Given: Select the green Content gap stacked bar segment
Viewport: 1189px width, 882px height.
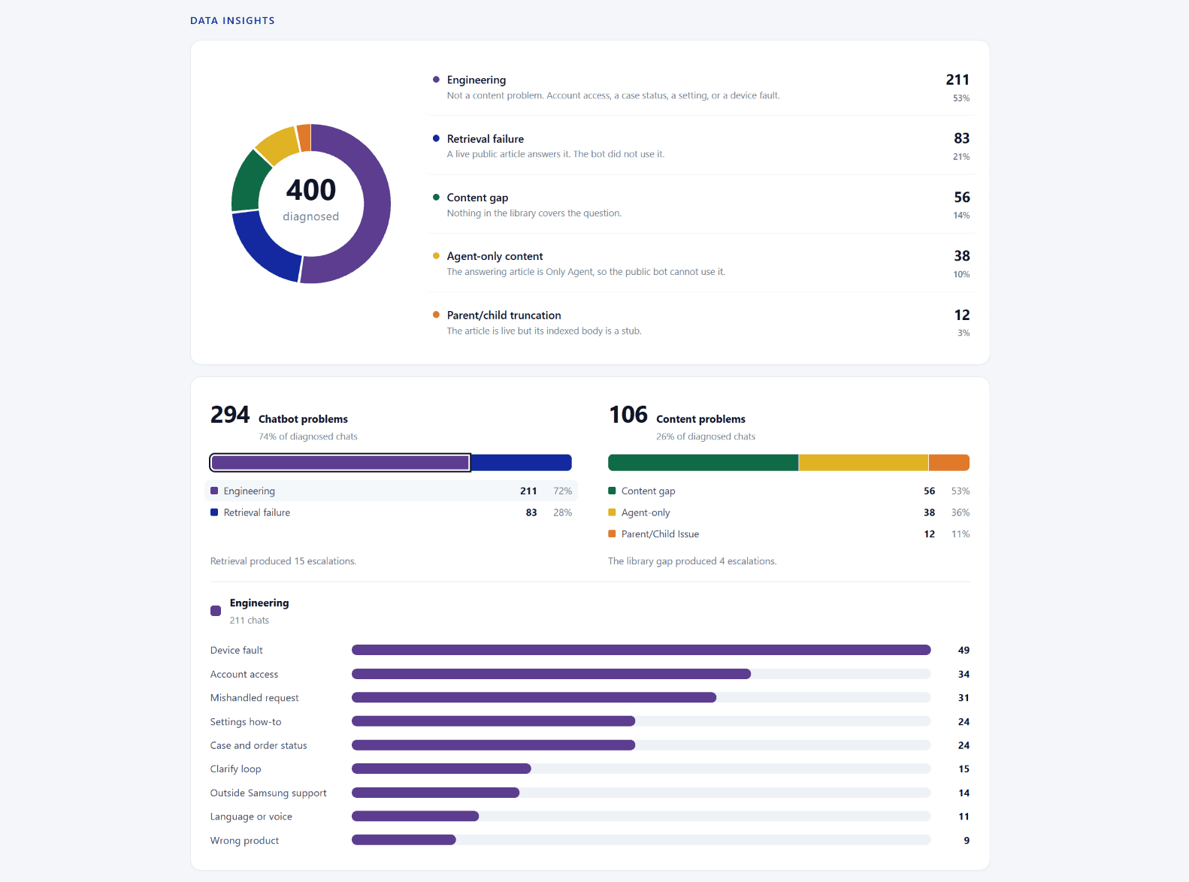Looking at the screenshot, I should 703,463.
